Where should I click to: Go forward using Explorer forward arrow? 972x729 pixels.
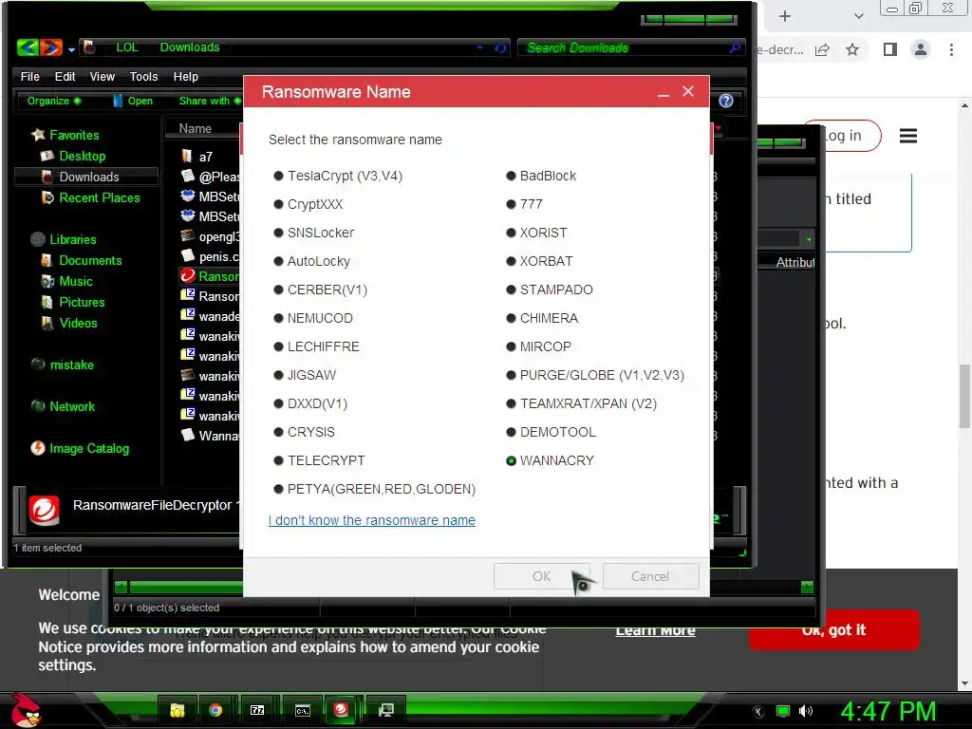pyautogui.click(x=51, y=47)
